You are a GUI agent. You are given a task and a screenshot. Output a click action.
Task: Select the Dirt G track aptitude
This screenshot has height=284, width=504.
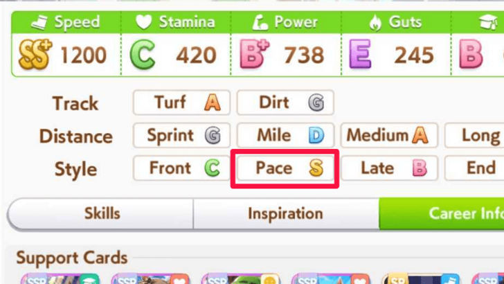[285, 103]
